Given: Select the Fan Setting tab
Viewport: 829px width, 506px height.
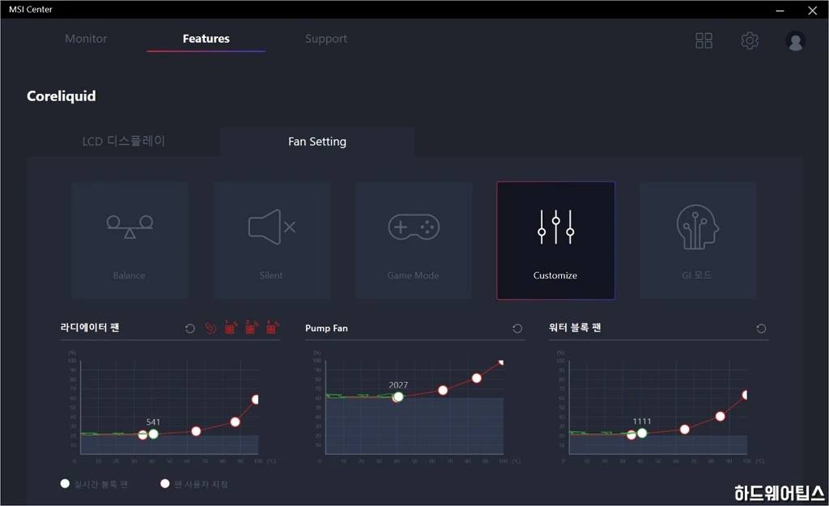Looking at the screenshot, I should pyautogui.click(x=317, y=142).
